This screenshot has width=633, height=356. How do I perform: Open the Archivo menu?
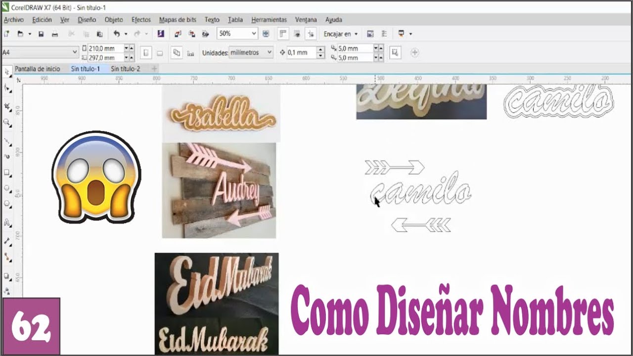tap(14, 20)
